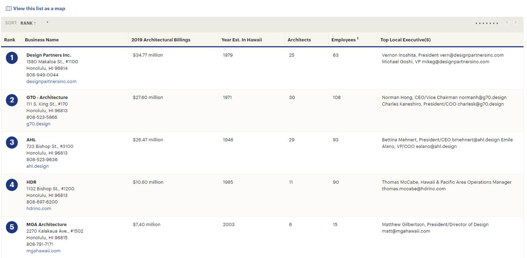Click phone number 808-523-9636
The image size is (527, 258).
[x=42, y=159]
